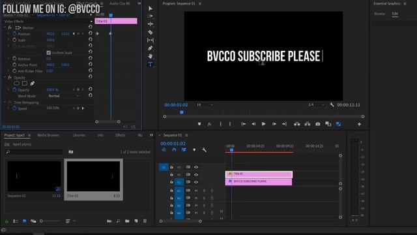Screen dimensions: 417x235
Task: Select the Slip tool
Action: click(x=151, y=40)
